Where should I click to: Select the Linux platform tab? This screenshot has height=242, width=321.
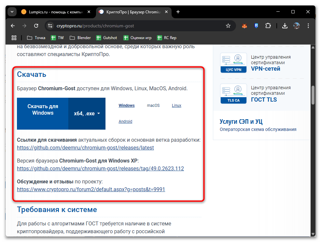point(176,106)
